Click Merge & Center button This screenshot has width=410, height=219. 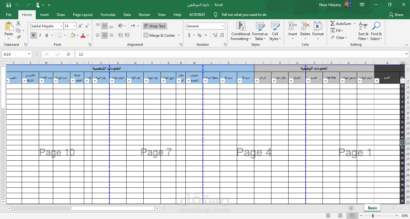click(160, 35)
